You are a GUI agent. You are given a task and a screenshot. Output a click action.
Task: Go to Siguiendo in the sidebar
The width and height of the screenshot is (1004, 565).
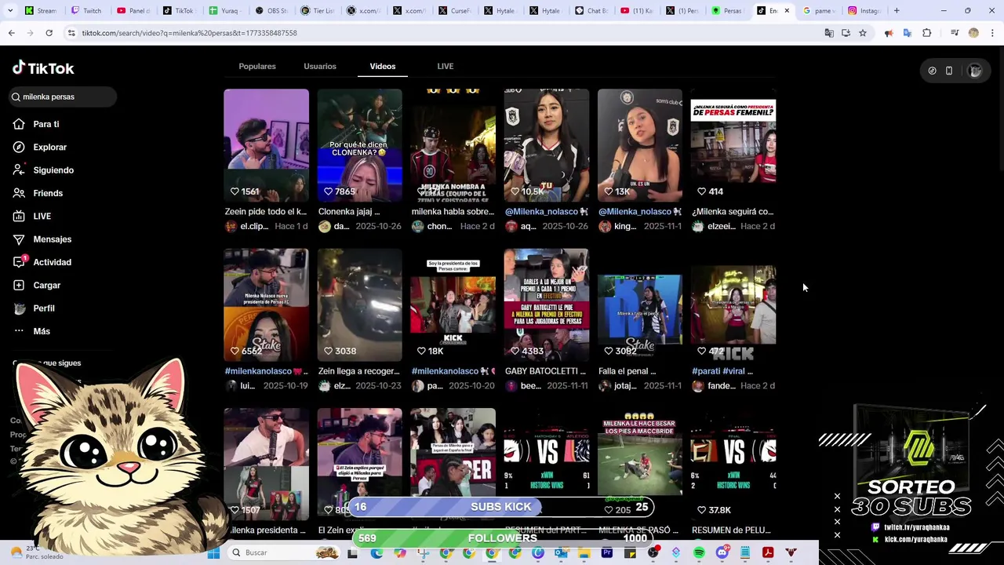click(x=43, y=170)
